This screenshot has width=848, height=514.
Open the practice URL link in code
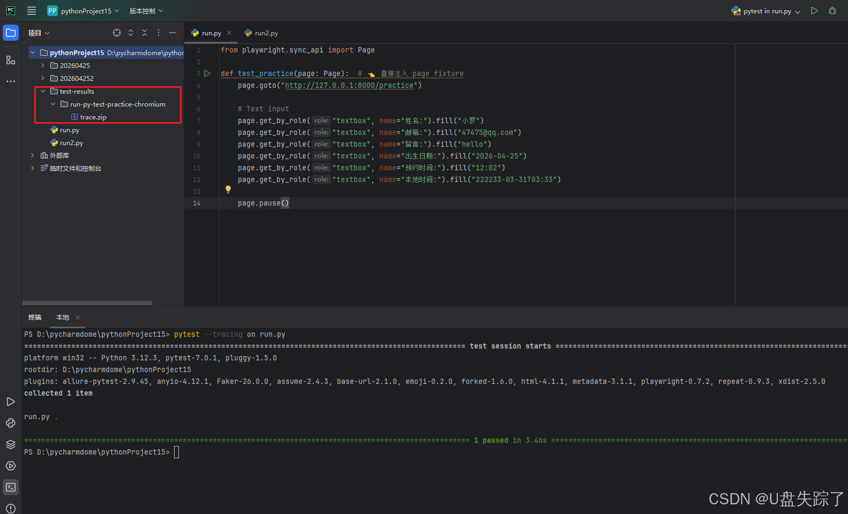349,85
